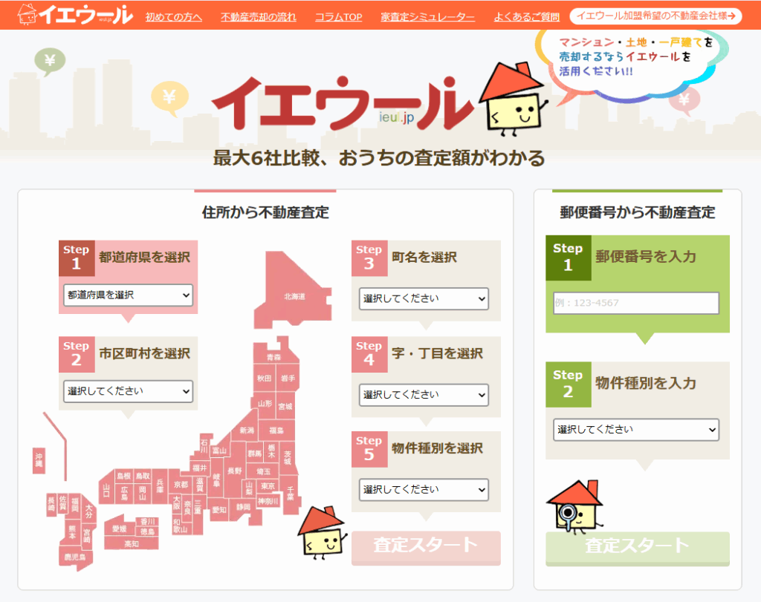Select 京都 on the map
Image resolution: width=761 pixels, height=602 pixels.
point(181,485)
